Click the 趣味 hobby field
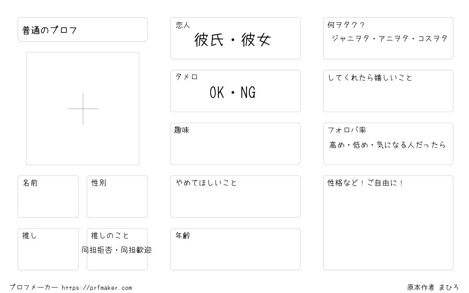The height and width of the screenshot is (293, 469). tap(235, 144)
